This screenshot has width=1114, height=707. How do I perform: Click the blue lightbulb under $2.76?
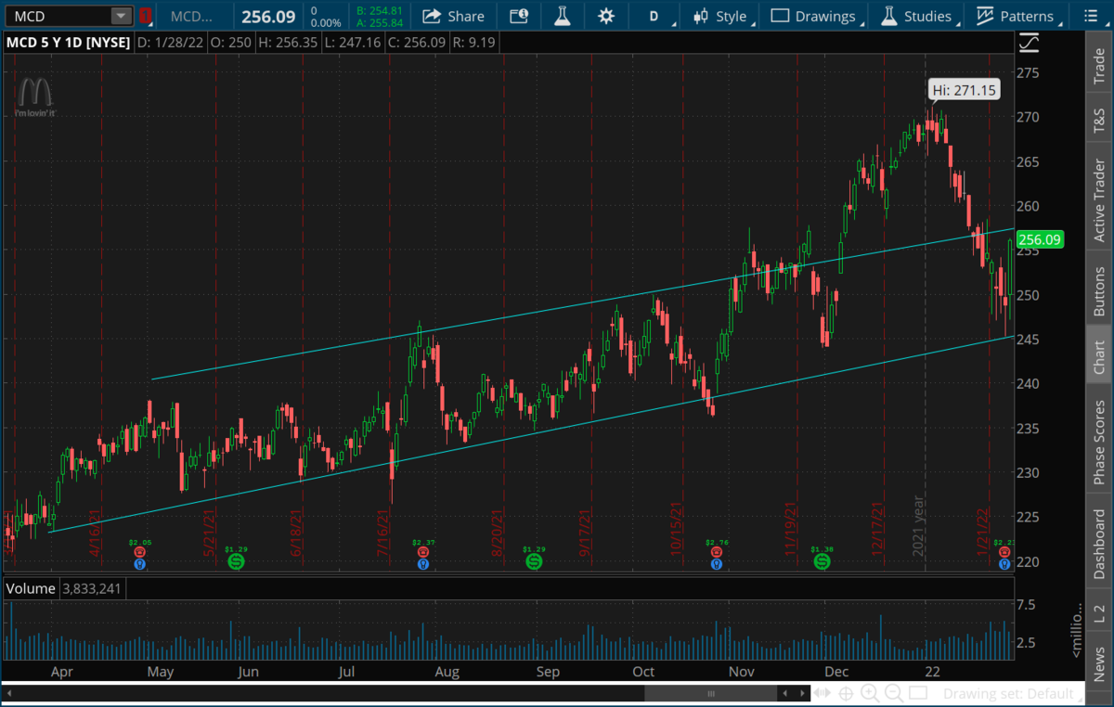[x=717, y=563]
